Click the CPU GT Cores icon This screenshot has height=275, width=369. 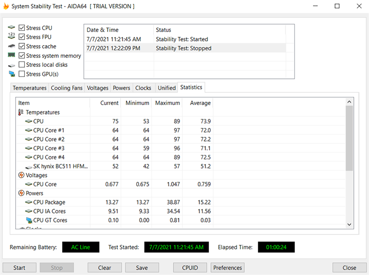(x=29, y=220)
